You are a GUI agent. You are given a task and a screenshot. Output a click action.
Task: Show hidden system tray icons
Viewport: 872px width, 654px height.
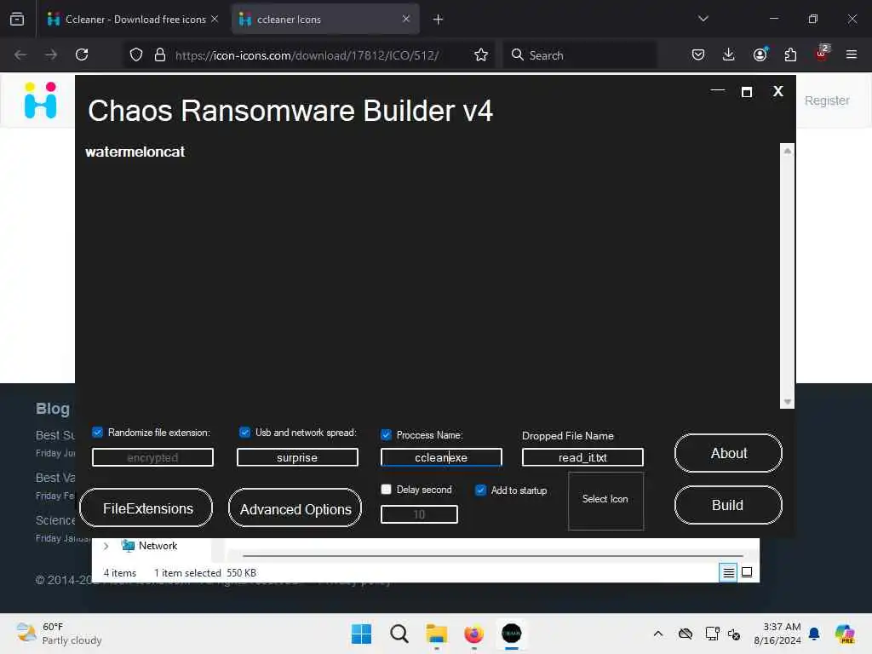(658, 634)
